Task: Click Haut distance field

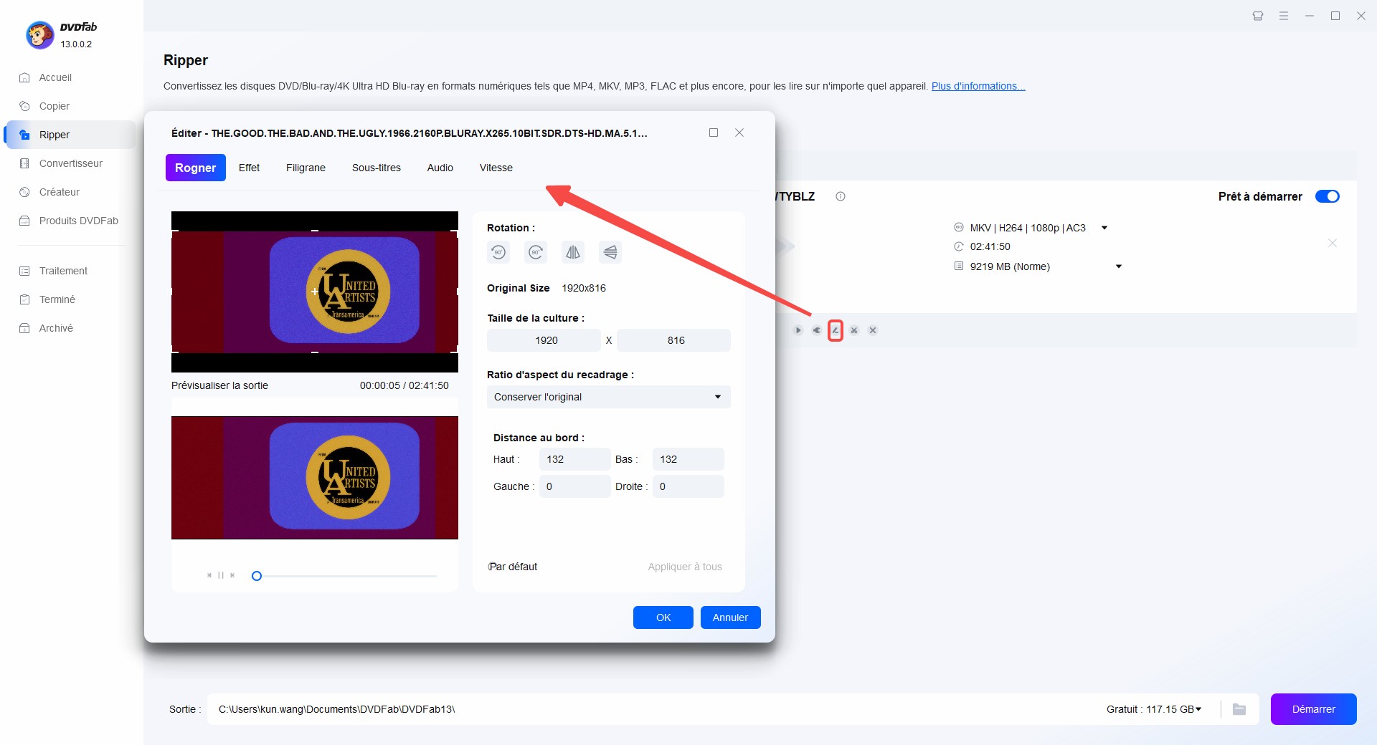Action: tap(574, 459)
